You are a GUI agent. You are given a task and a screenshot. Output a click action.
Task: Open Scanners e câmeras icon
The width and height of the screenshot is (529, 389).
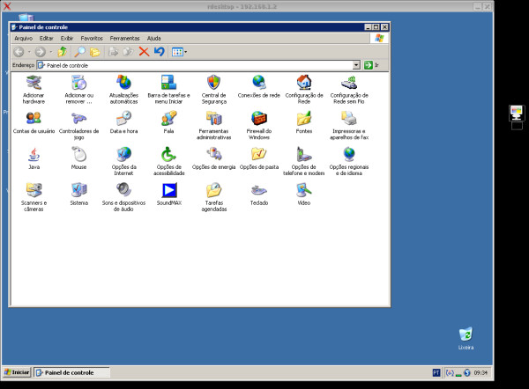[34, 197]
